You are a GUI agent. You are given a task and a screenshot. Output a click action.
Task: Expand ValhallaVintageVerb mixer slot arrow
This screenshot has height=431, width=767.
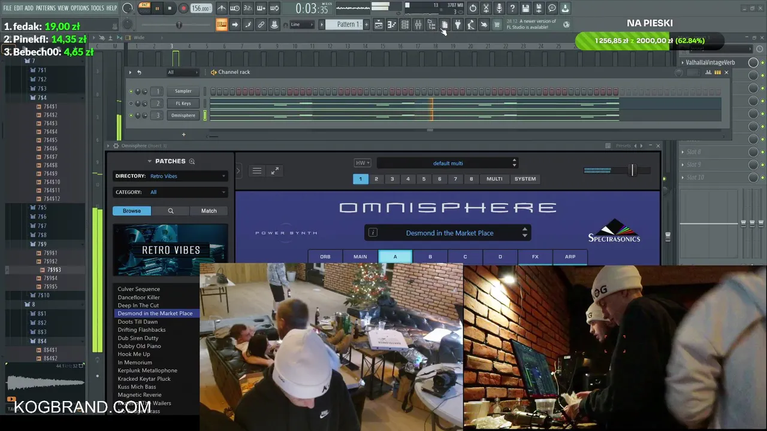(x=683, y=62)
